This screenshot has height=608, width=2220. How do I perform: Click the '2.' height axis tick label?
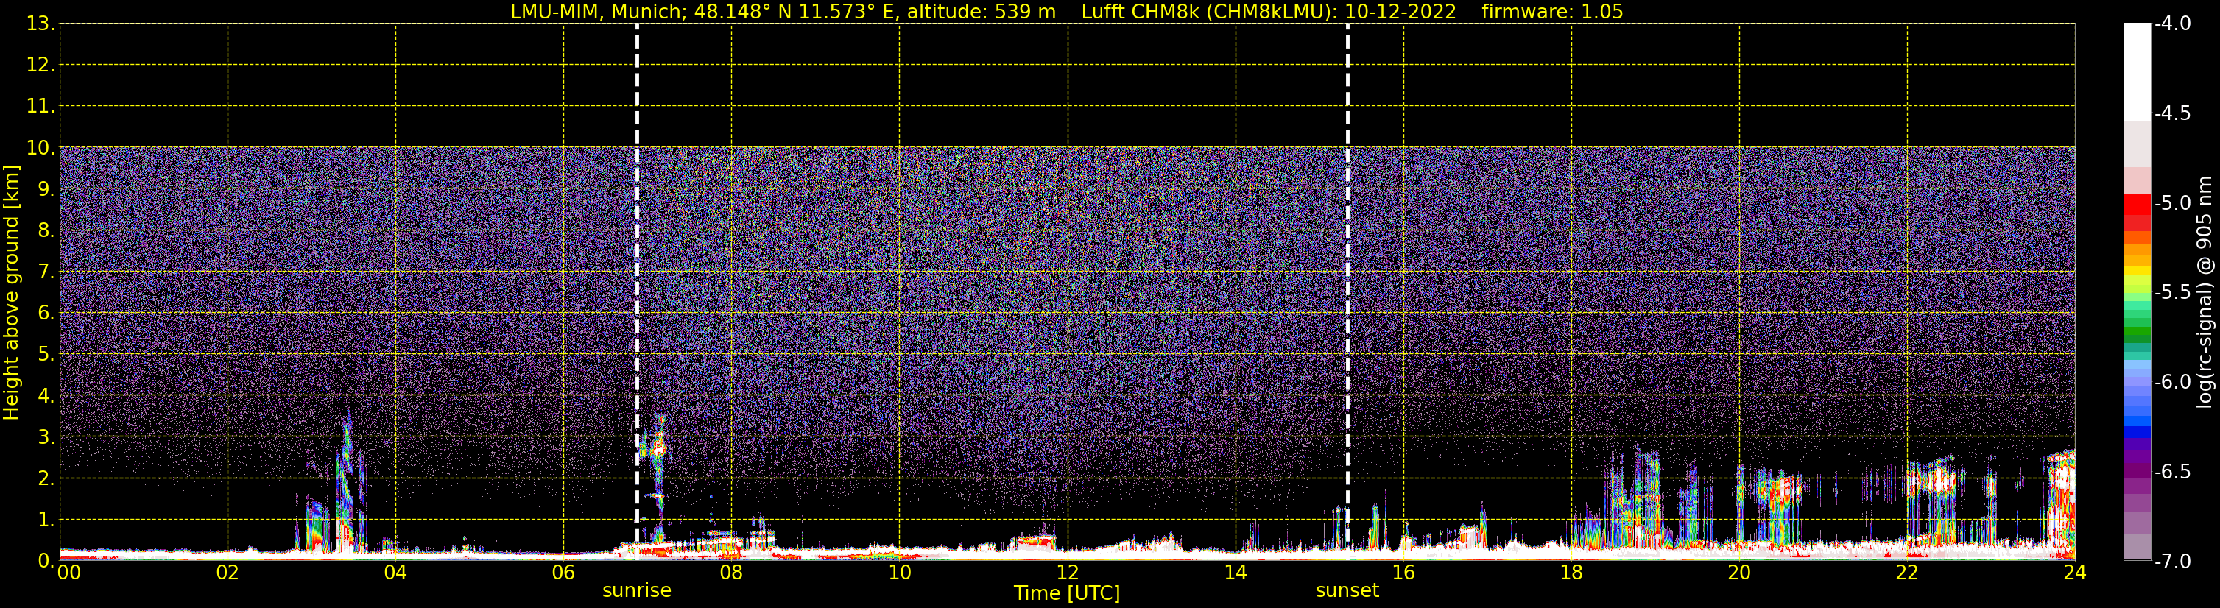(46, 479)
